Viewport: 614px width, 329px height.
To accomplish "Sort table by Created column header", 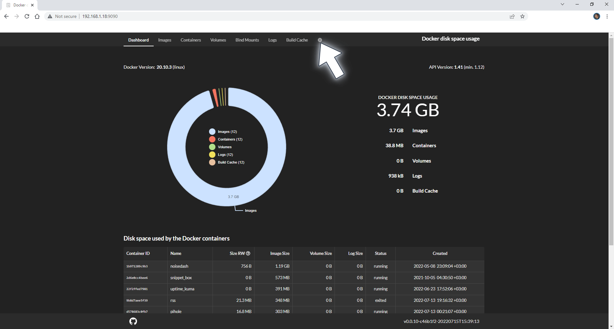I will point(440,253).
